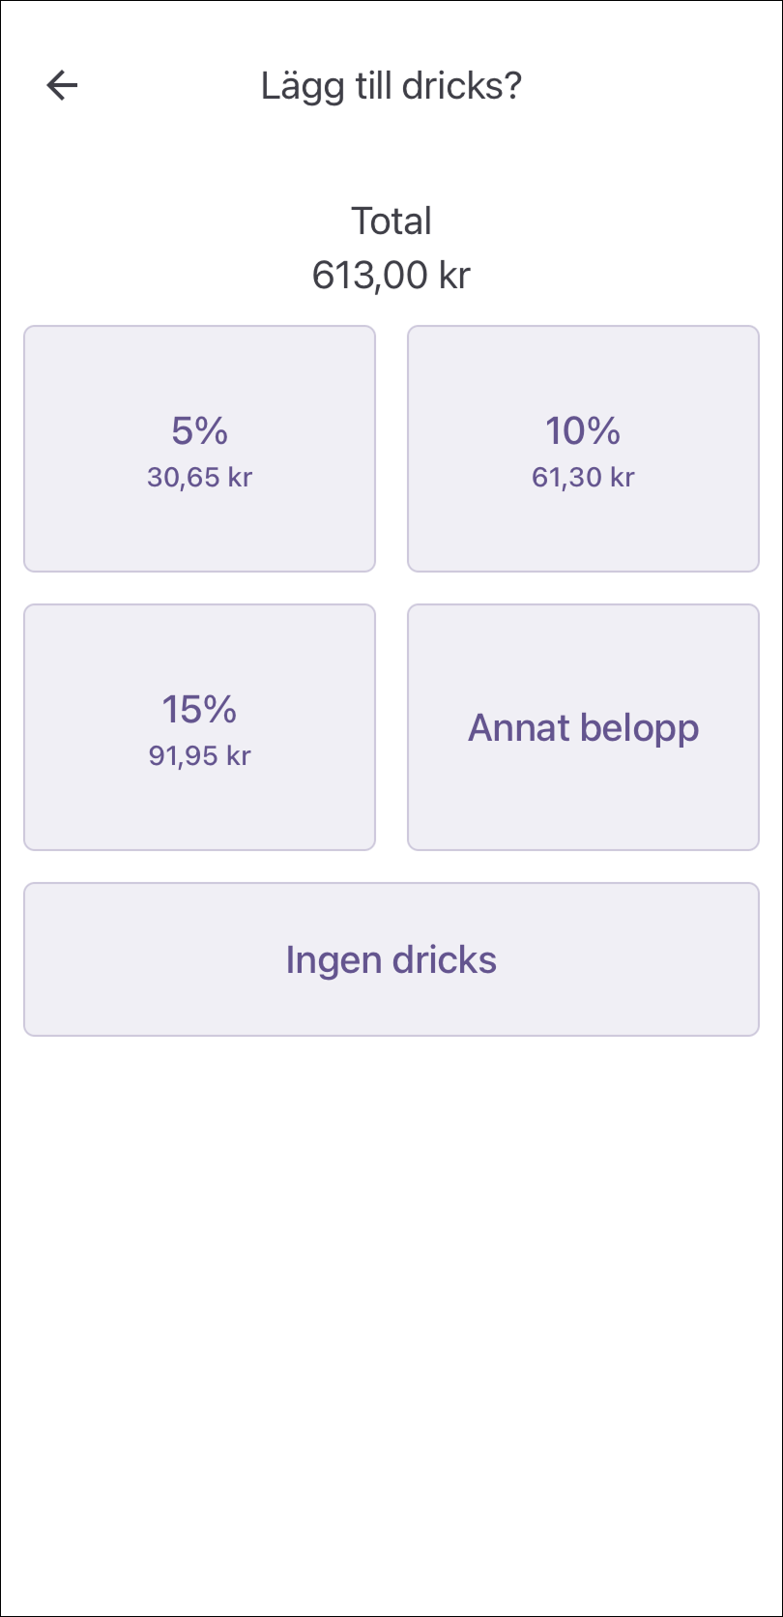This screenshot has height=1617, width=783.
Task: Click the 61,30 kr tip amount
Action: tap(583, 478)
